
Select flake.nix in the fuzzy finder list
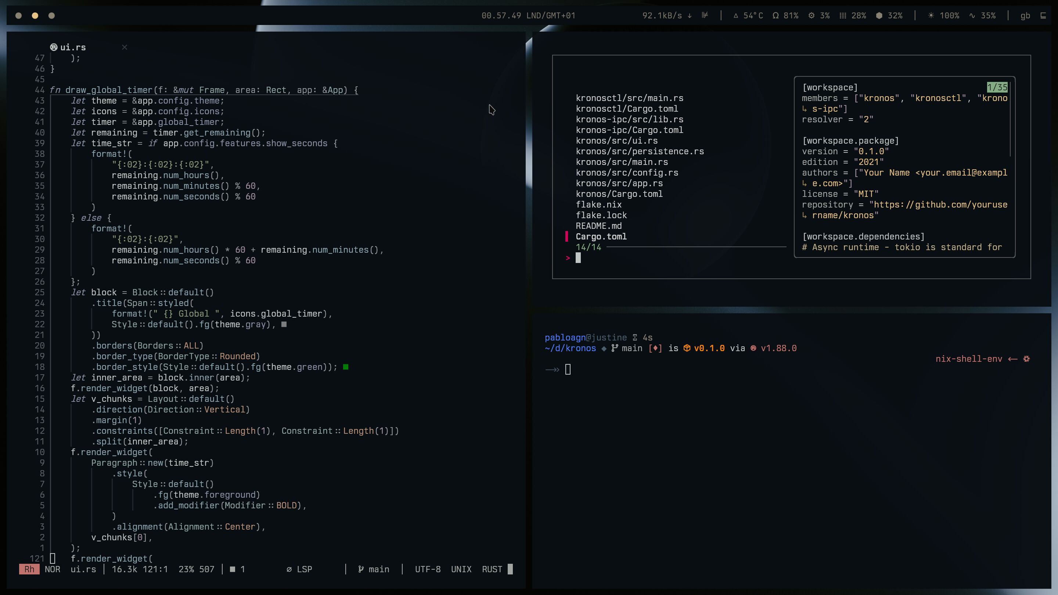(598, 205)
